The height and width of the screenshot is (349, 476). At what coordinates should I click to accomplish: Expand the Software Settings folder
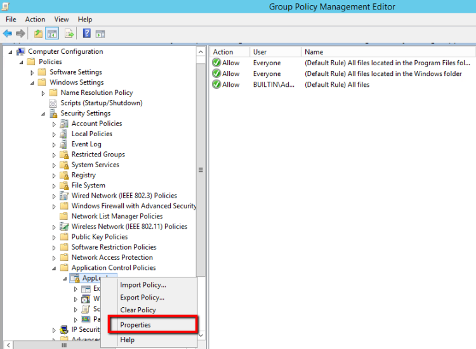click(x=33, y=72)
